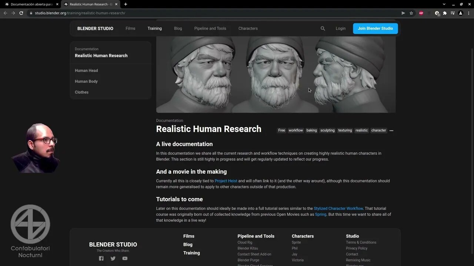Open footer Remixing Music link
The image size is (474, 266).
pos(358,260)
